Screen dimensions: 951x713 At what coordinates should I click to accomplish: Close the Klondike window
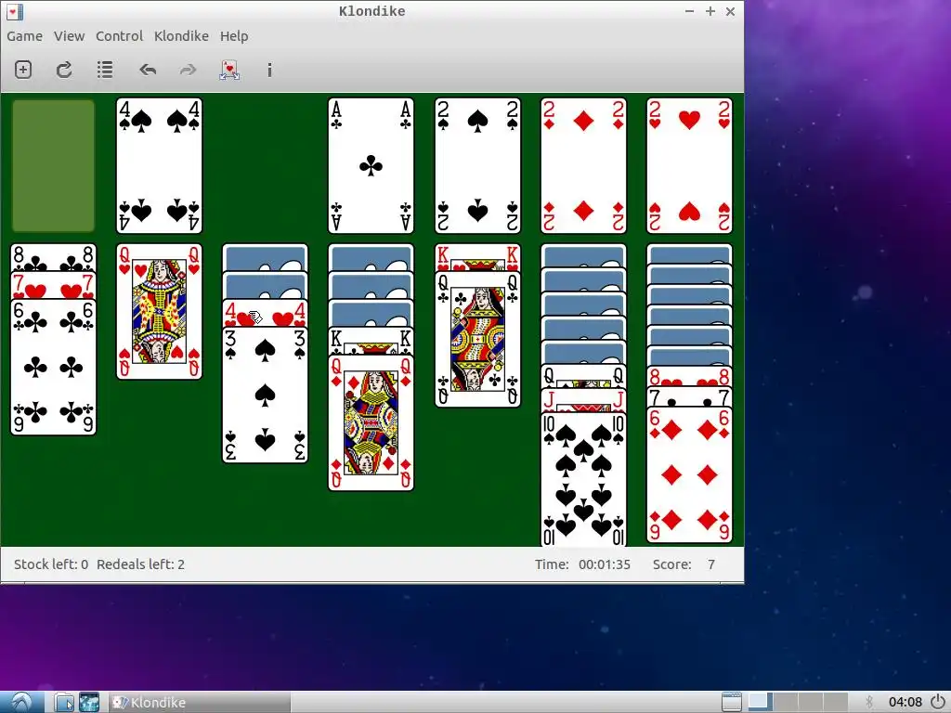[731, 11]
